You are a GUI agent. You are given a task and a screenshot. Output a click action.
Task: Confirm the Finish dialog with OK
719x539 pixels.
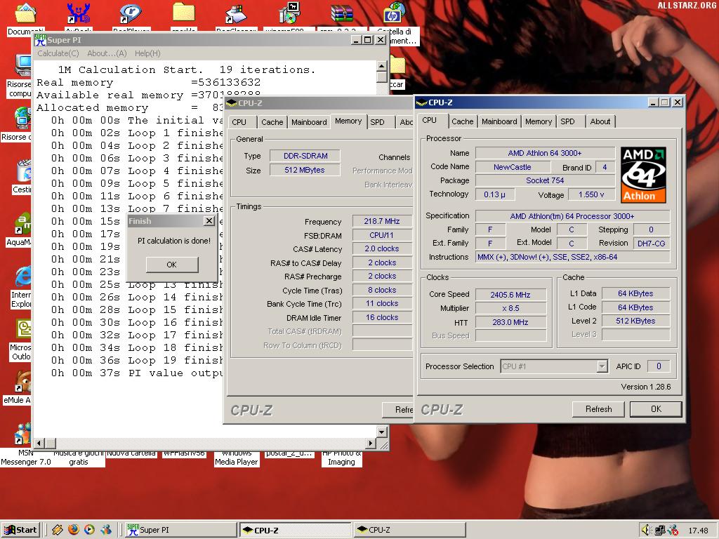(172, 265)
